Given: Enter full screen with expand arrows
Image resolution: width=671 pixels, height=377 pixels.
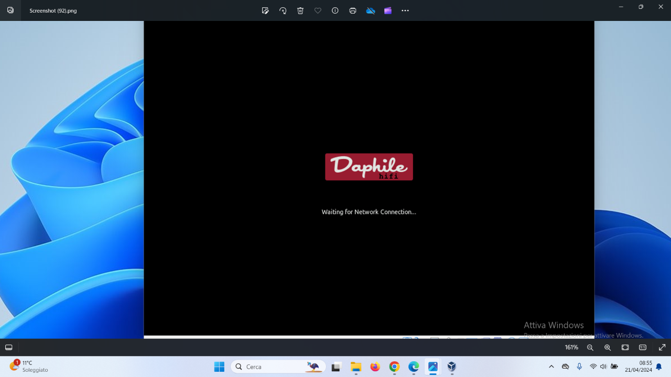Looking at the screenshot, I should click(662, 347).
